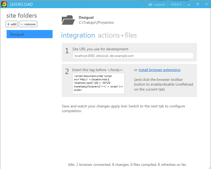Minimize the LiveReload window
The height and width of the screenshot is (169, 211).
point(189,4)
